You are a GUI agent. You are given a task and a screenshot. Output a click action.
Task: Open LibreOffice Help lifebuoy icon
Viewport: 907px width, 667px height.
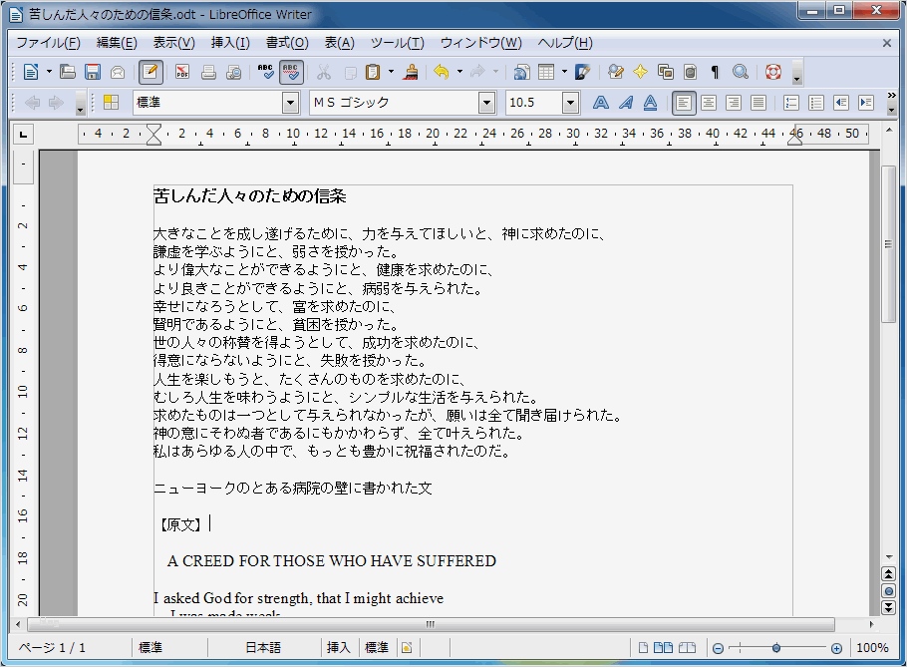pos(773,73)
